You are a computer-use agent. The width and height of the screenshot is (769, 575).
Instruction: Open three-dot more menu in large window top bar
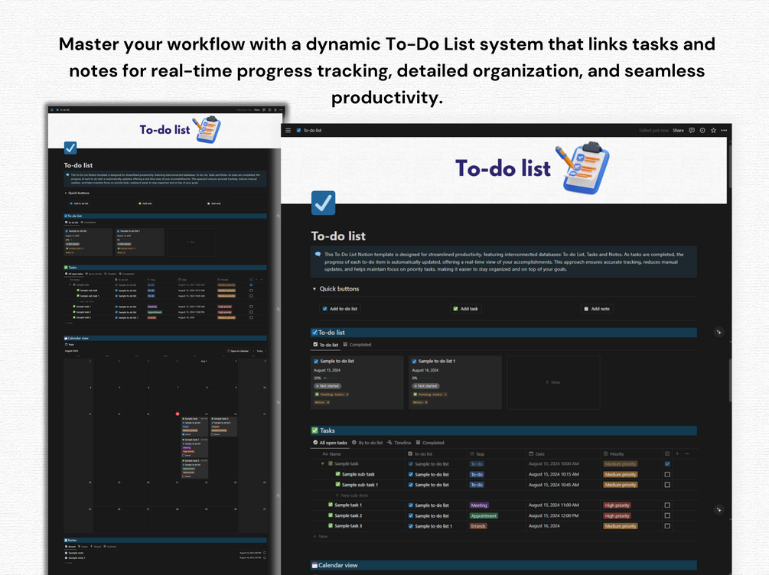pyautogui.click(x=724, y=131)
